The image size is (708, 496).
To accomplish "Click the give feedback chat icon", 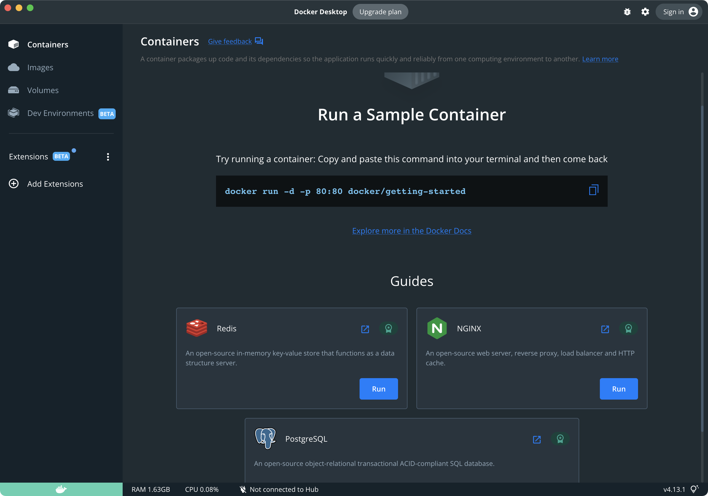I will [259, 41].
